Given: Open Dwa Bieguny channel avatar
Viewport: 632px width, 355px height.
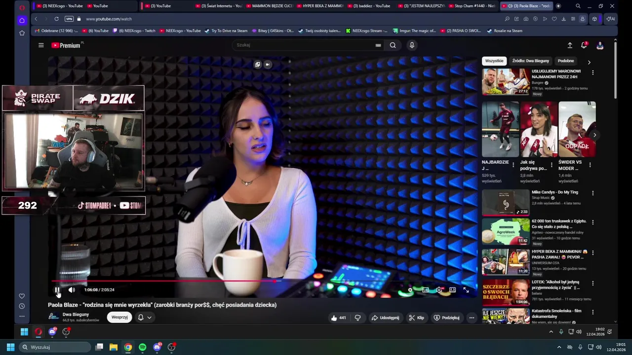Looking at the screenshot, I should (53, 317).
